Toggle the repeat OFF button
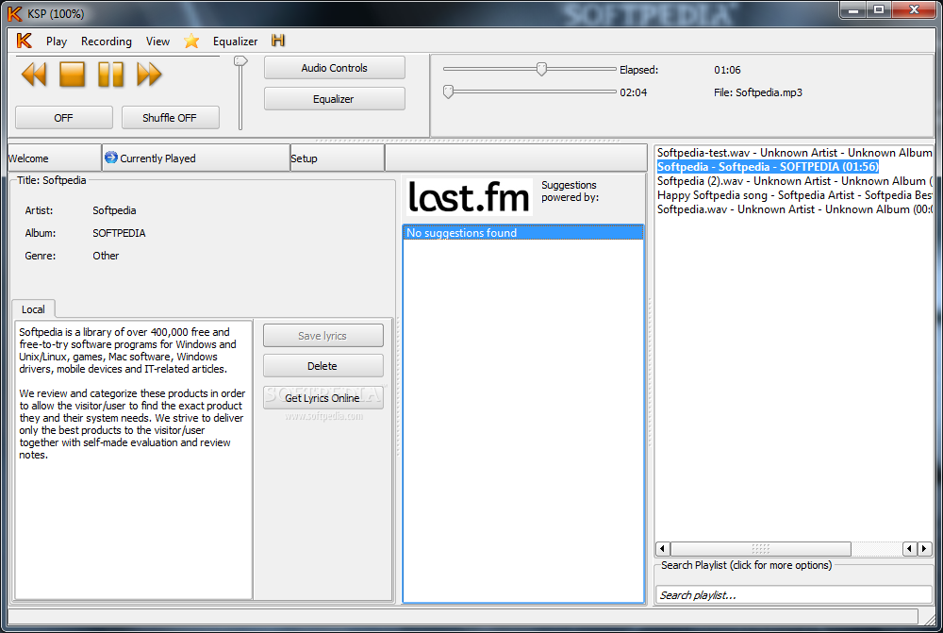Image resolution: width=943 pixels, height=633 pixels. (x=64, y=118)
